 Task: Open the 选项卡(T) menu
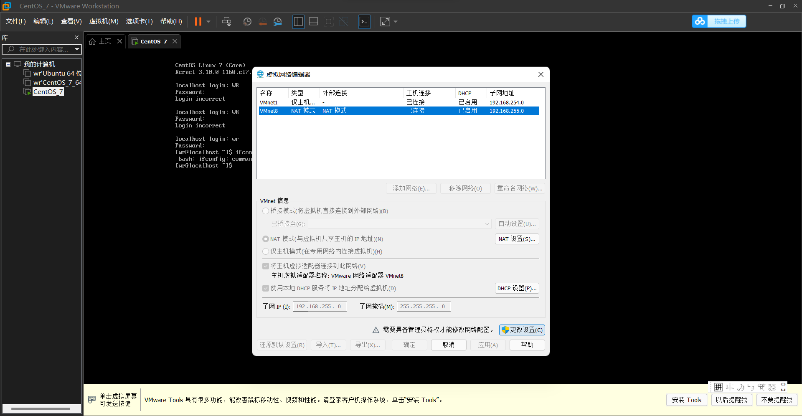[140, 21]
